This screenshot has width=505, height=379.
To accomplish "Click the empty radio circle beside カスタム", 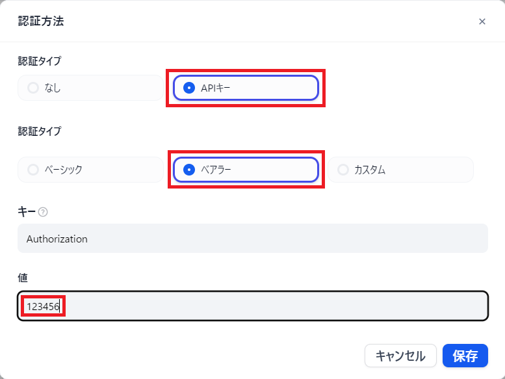I will [343, 170].
